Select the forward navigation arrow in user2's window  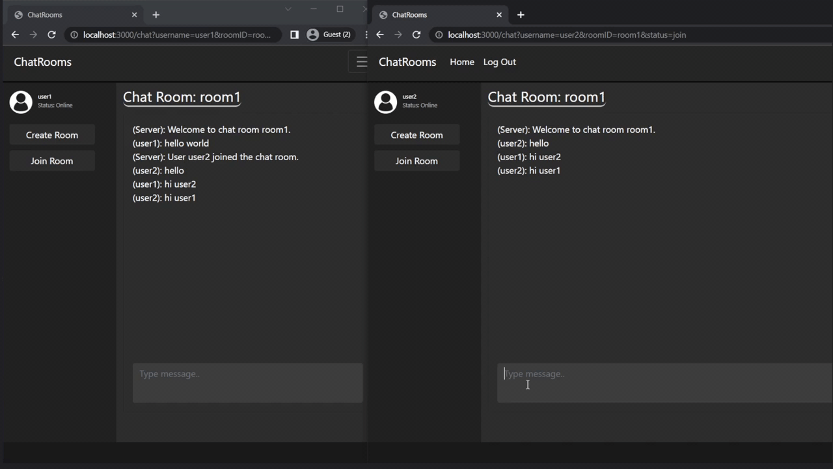point(398,35)
